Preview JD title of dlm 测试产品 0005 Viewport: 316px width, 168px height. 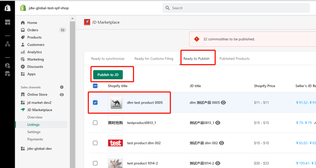coord(223,103)
